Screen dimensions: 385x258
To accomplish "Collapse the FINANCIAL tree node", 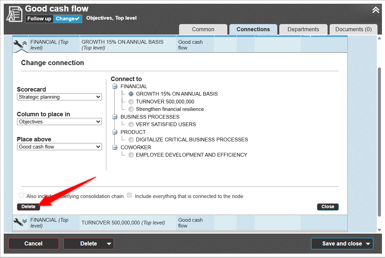I will pyautogui.click(x=115, y=86).
